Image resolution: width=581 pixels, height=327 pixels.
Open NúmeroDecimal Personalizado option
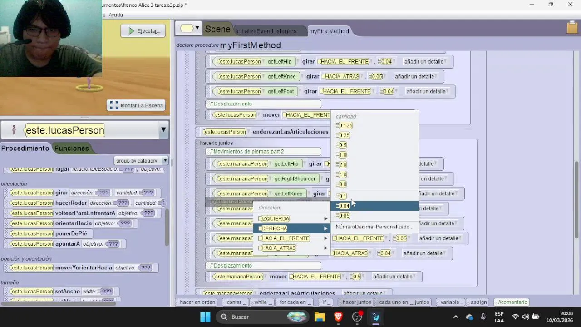point(374,227)
